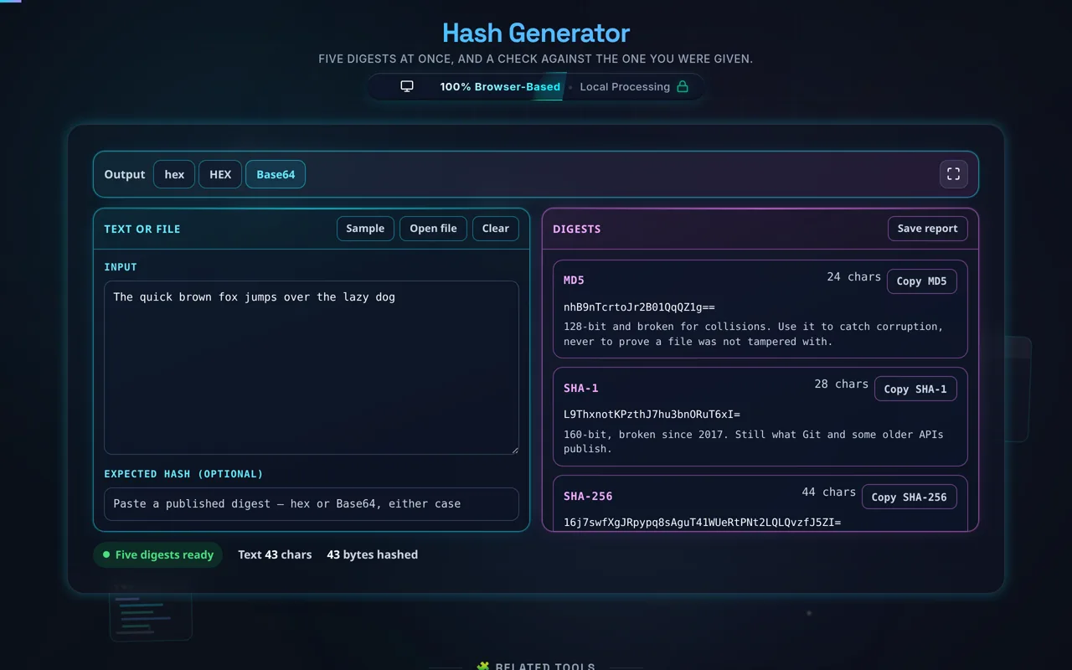Click the fullscreen expand icon

pyautogui.click(x=953, y=174)
